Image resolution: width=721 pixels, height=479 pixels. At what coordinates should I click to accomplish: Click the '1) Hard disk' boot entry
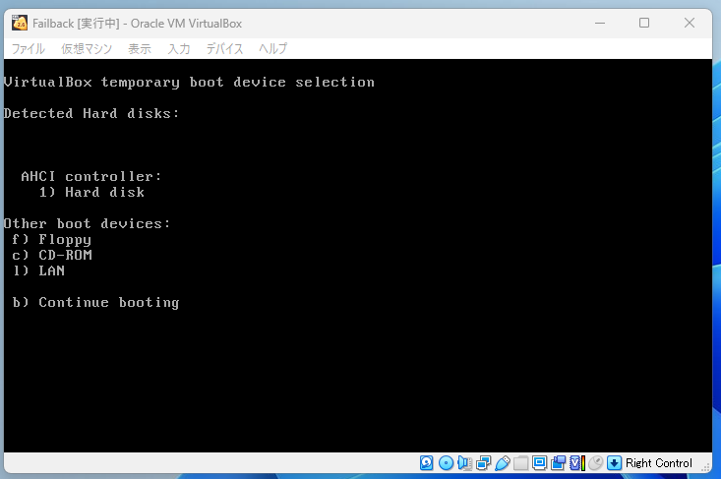(91, 192)
